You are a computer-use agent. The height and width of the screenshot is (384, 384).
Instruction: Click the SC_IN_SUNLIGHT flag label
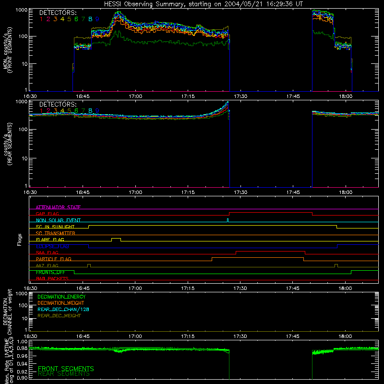55,227
